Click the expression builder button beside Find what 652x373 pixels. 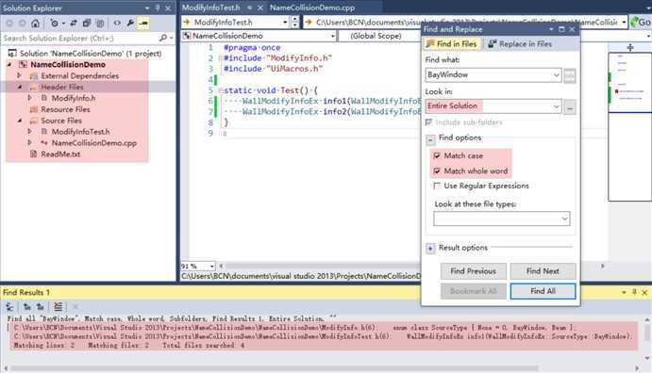(x=570, y=75)
